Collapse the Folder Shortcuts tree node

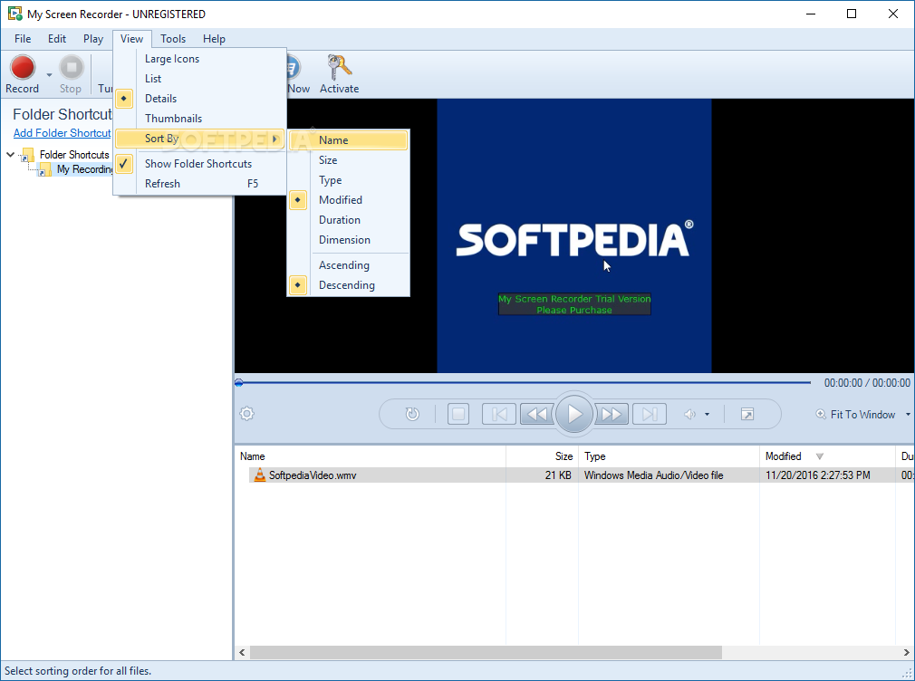click(x=11, y=155)
